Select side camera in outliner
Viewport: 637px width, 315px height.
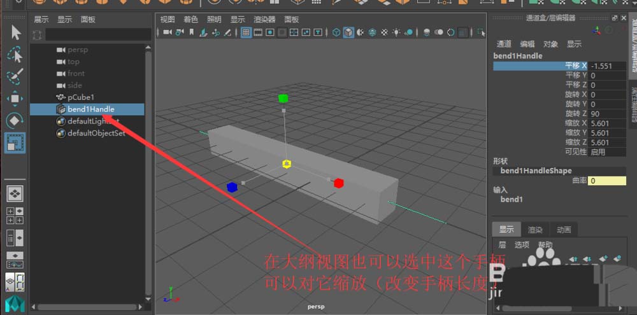(x=75, y=85)
